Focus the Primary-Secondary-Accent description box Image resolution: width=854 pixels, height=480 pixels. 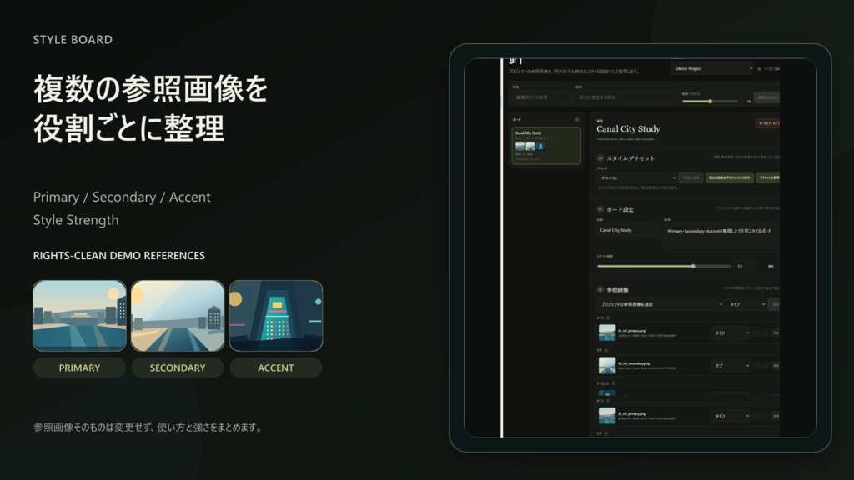click(x=721, y=236)
